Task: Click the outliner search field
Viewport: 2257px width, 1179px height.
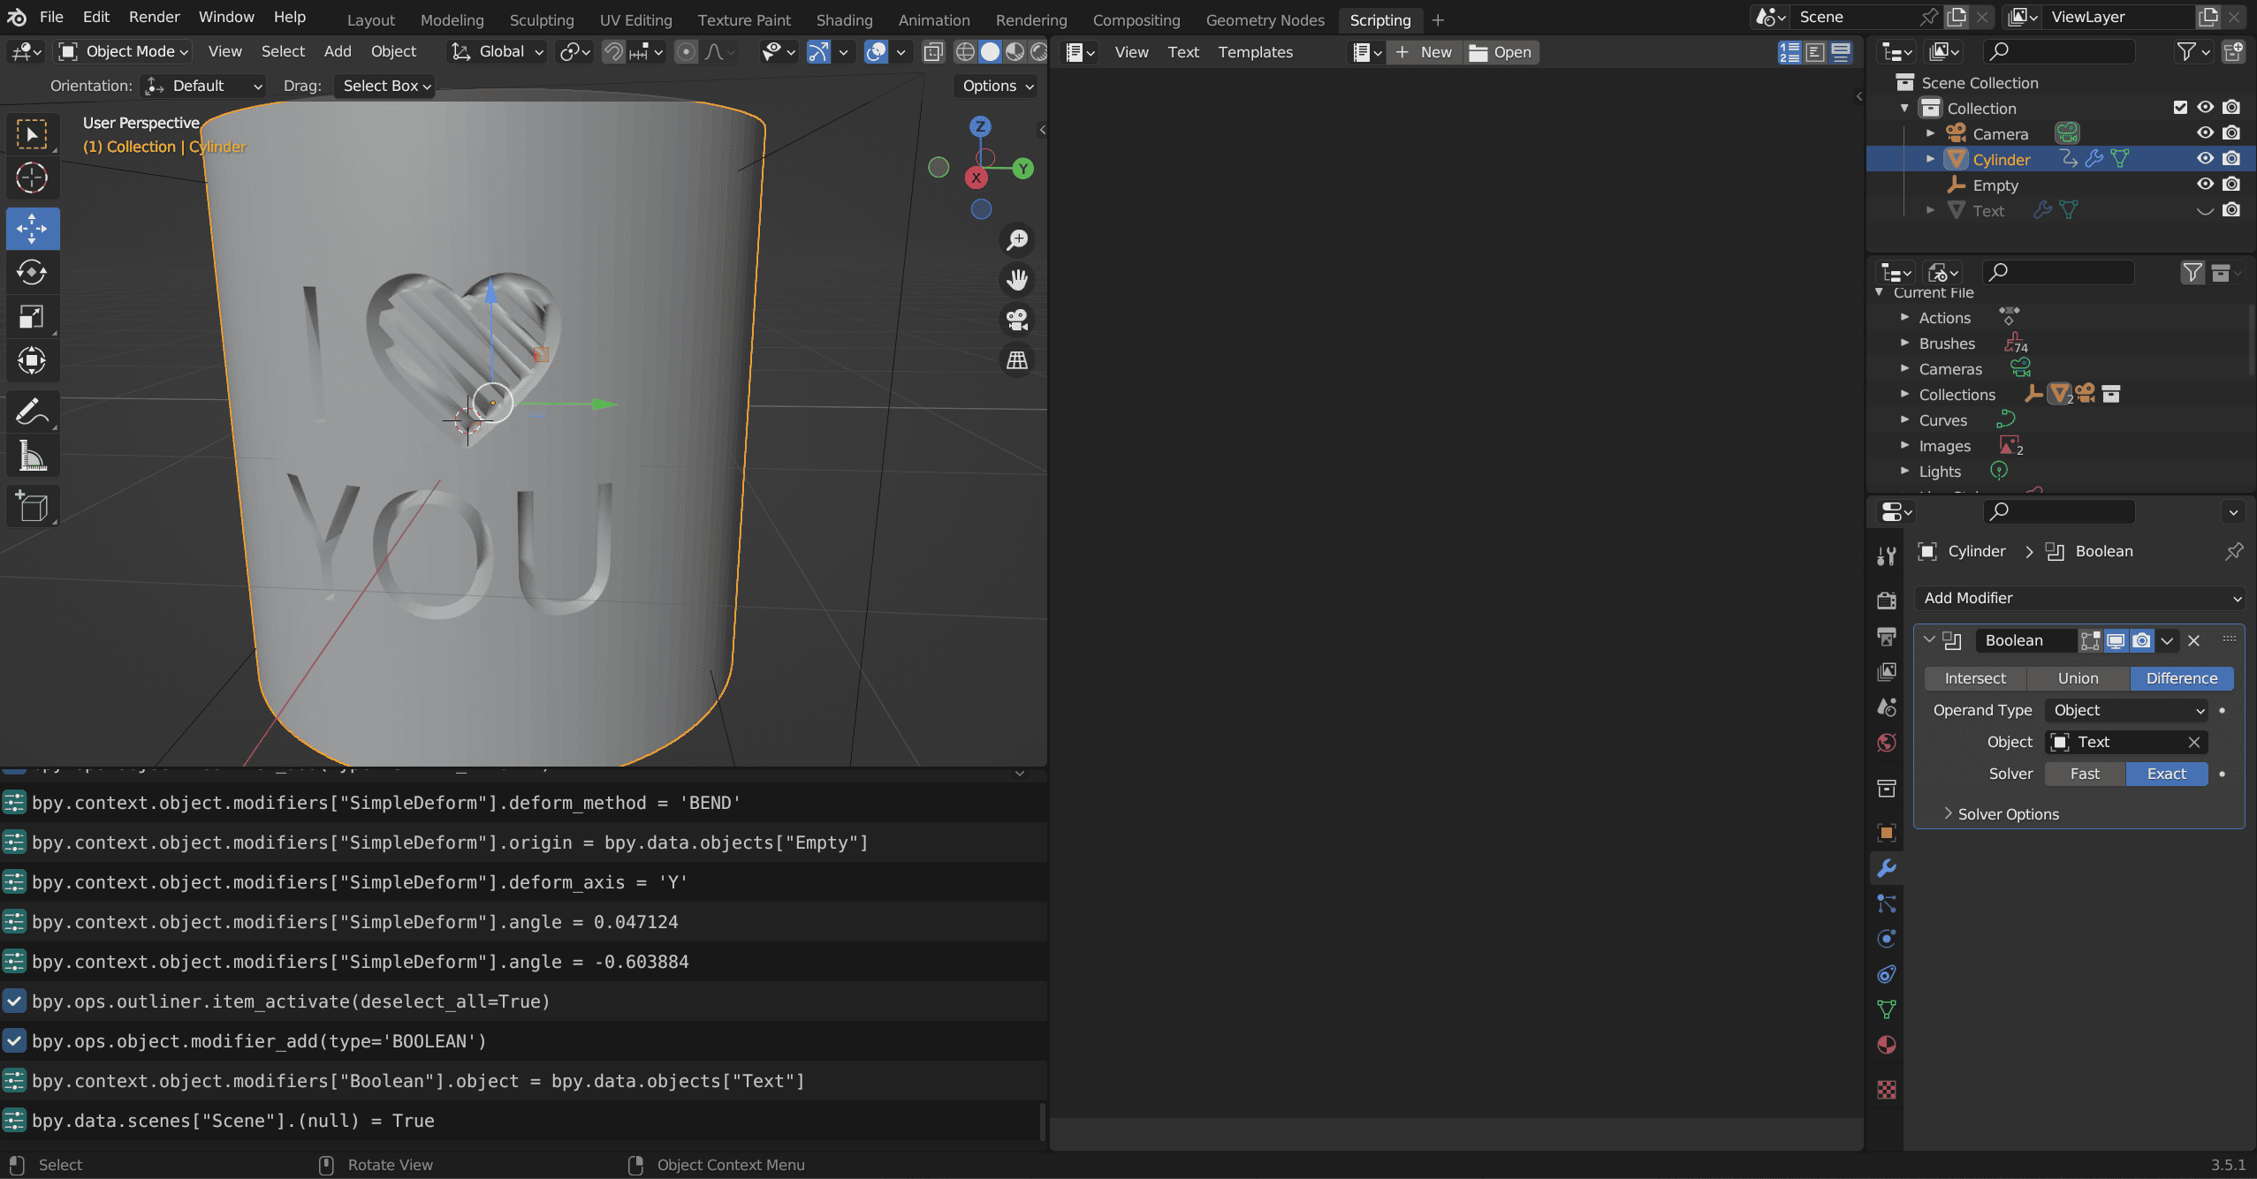Action: 2058,52
